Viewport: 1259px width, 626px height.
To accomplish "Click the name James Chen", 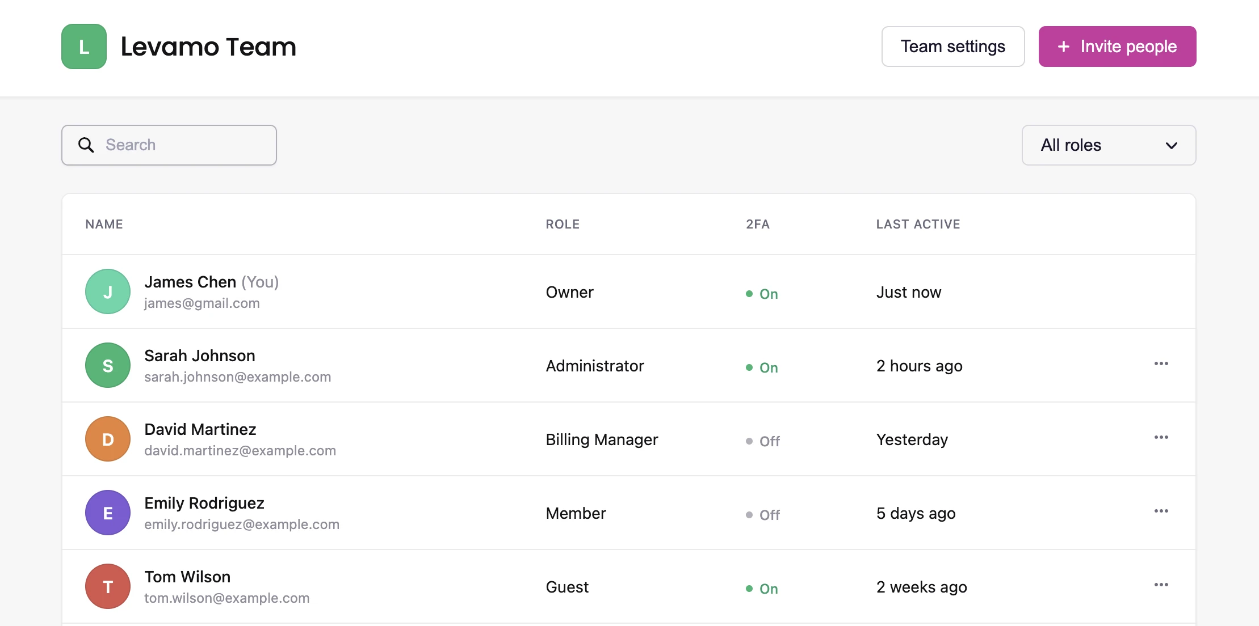I will click(x=190, y=282).
